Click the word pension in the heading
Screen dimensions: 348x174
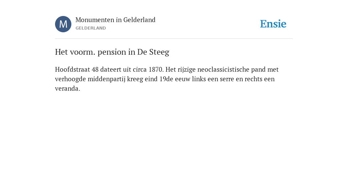click(112, 52)
